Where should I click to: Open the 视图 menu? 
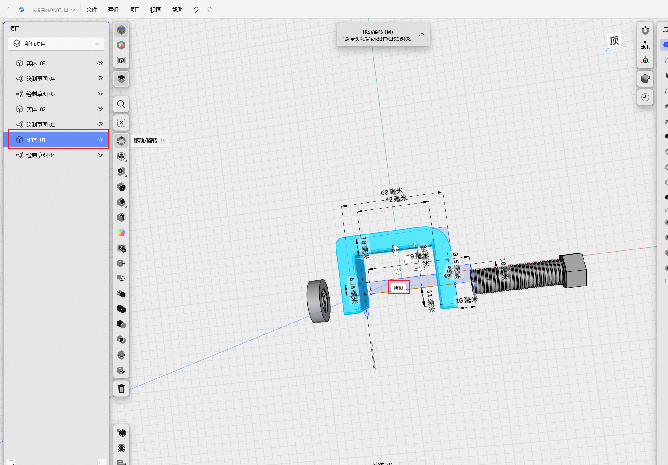156,10
